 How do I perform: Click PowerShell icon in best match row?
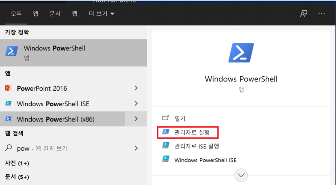tap(12, 51)
